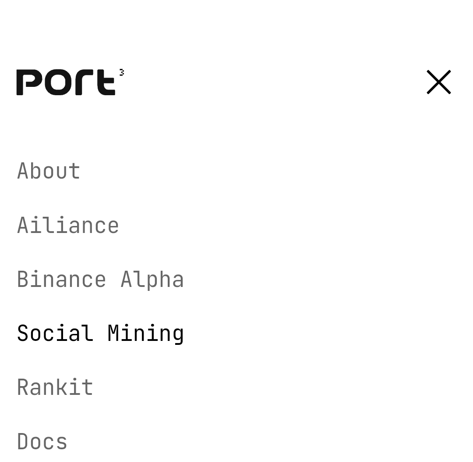Open the About page

pyautogui.click(x=49, y=171)
